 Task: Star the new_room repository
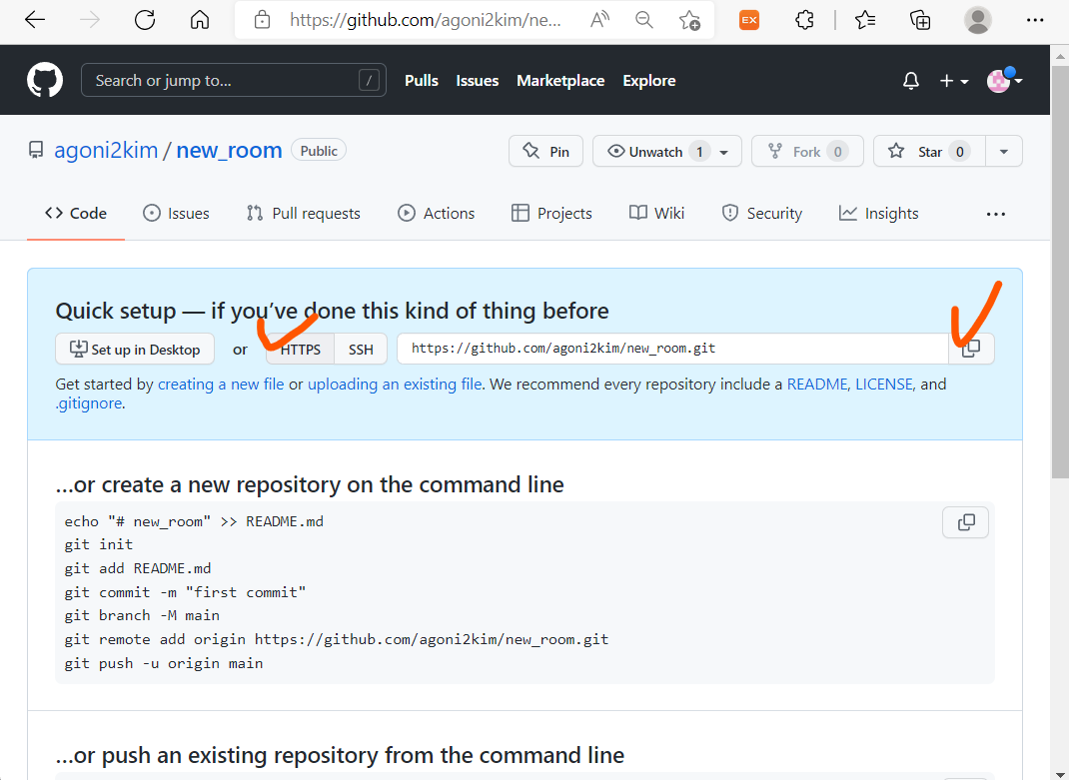pyautogui.click(x=929, y=151)
